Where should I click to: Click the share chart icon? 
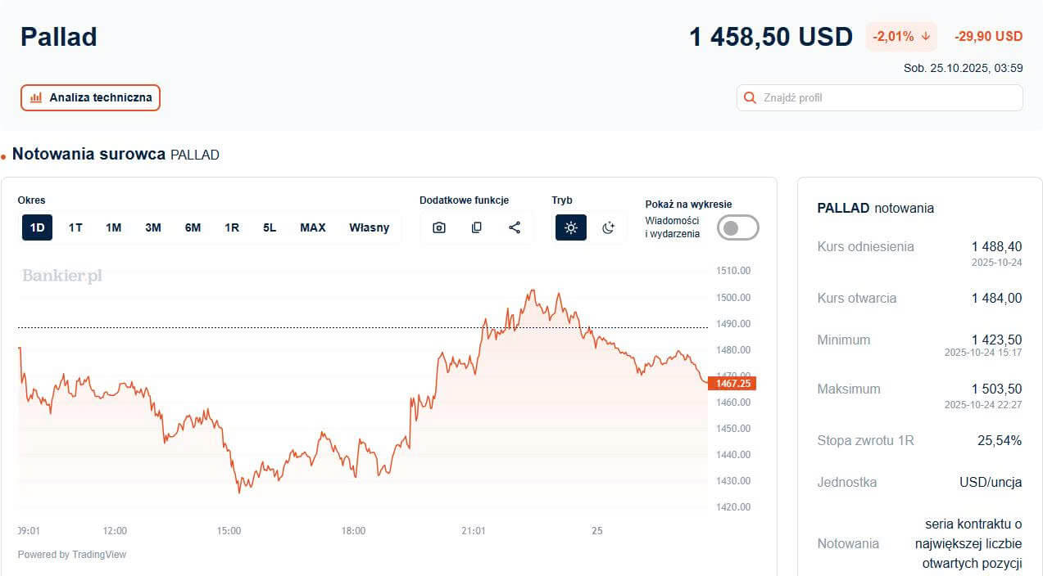click(x=515, y=227)
